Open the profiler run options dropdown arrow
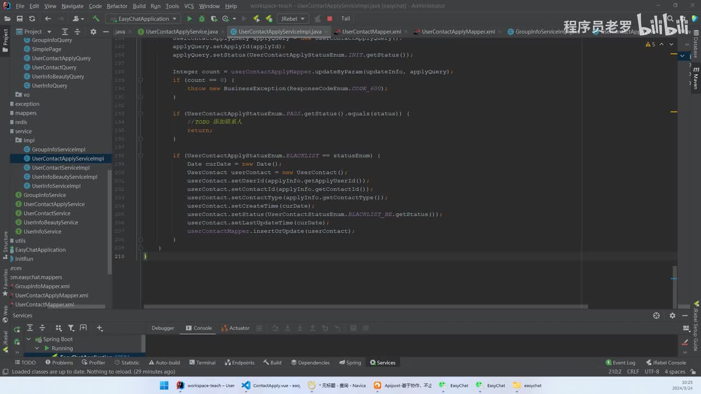Viewport: 701px width, 394px height. pos(234,19)
